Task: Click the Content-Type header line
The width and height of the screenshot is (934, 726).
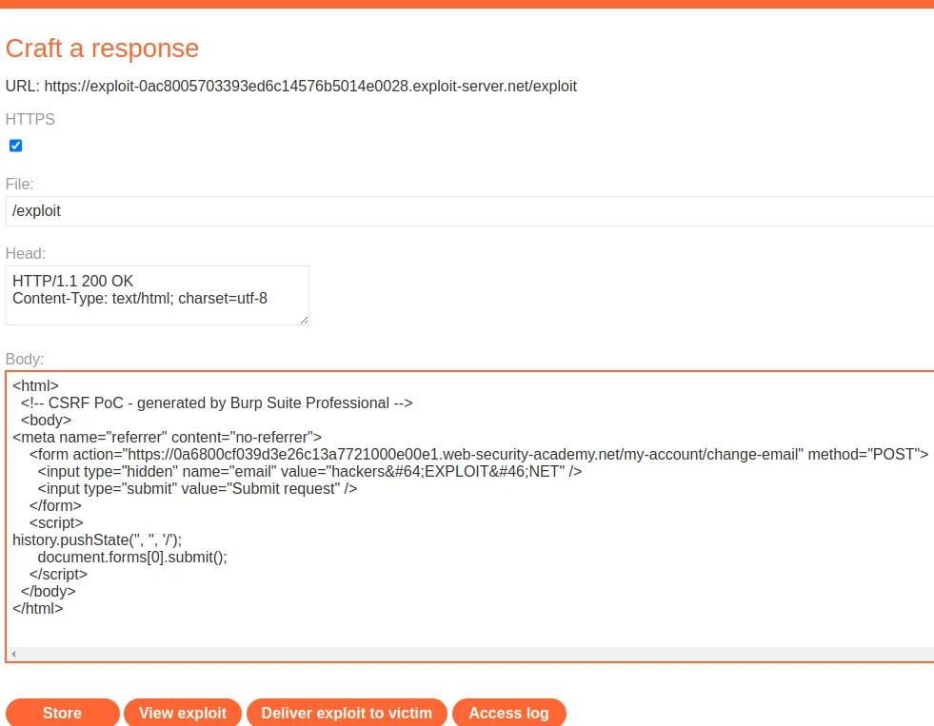Action: coord(140,298)
